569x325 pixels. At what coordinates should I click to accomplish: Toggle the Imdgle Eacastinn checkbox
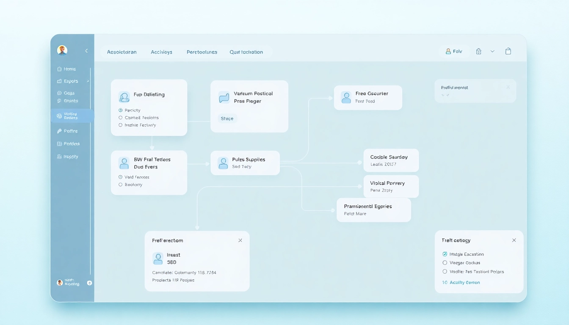click(445, 254)
